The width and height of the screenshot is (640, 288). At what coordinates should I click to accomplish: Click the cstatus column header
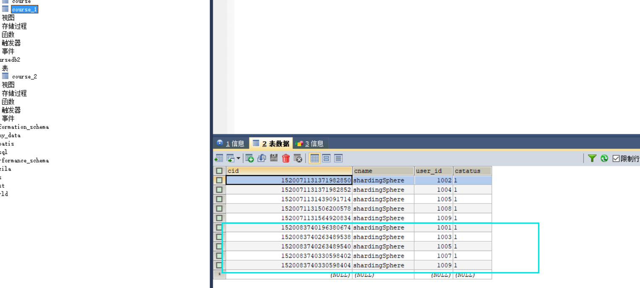coord(473,171)
